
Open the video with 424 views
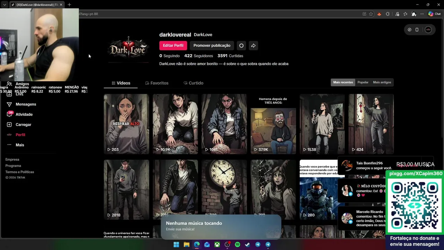click(371, 124)
